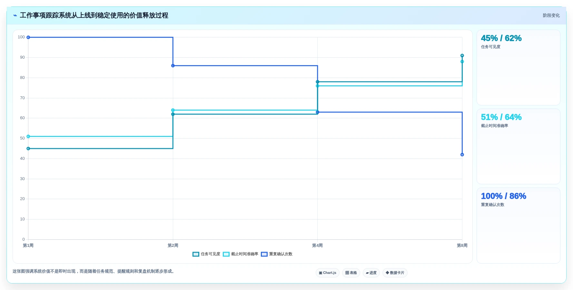573x290 pixels.
Task: Click the lightning icon beside the title
Action: tap(15, 15)
